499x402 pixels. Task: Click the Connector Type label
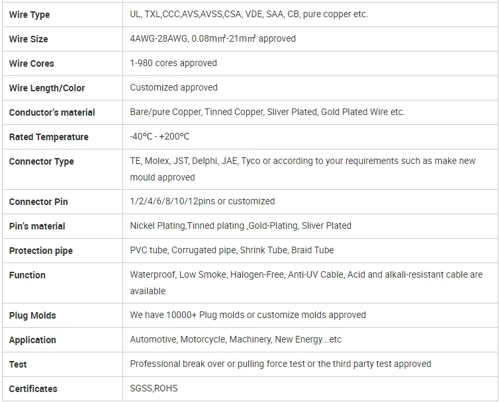42,161
